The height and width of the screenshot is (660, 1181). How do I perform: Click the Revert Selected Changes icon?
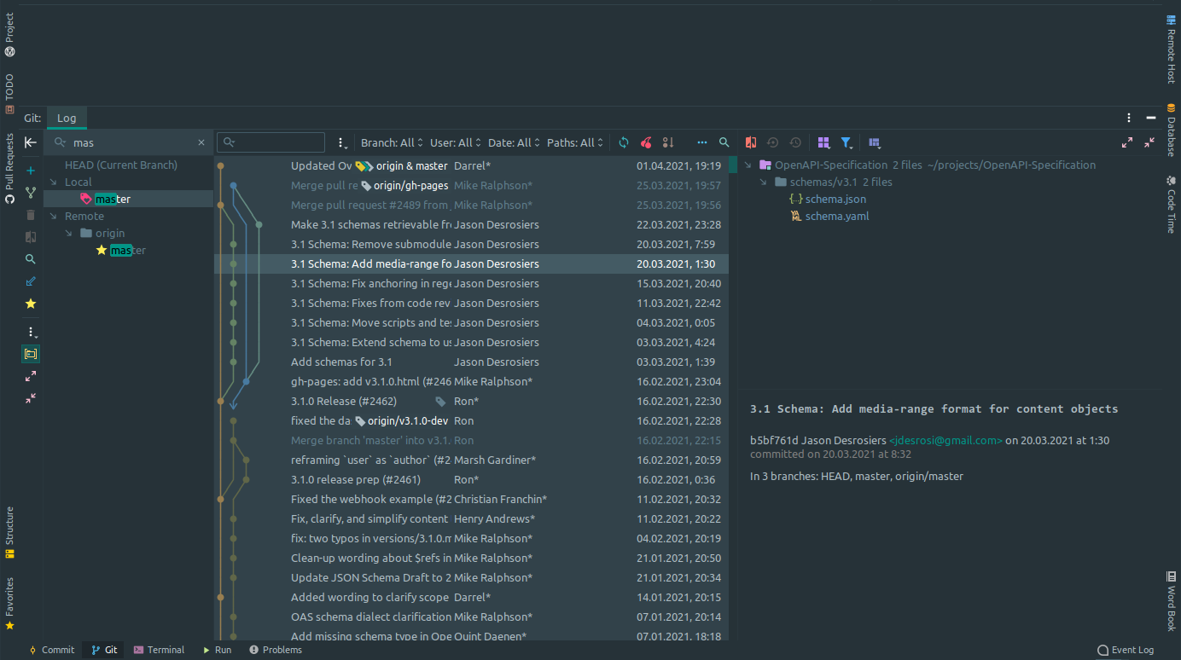[x=773, y=142]
